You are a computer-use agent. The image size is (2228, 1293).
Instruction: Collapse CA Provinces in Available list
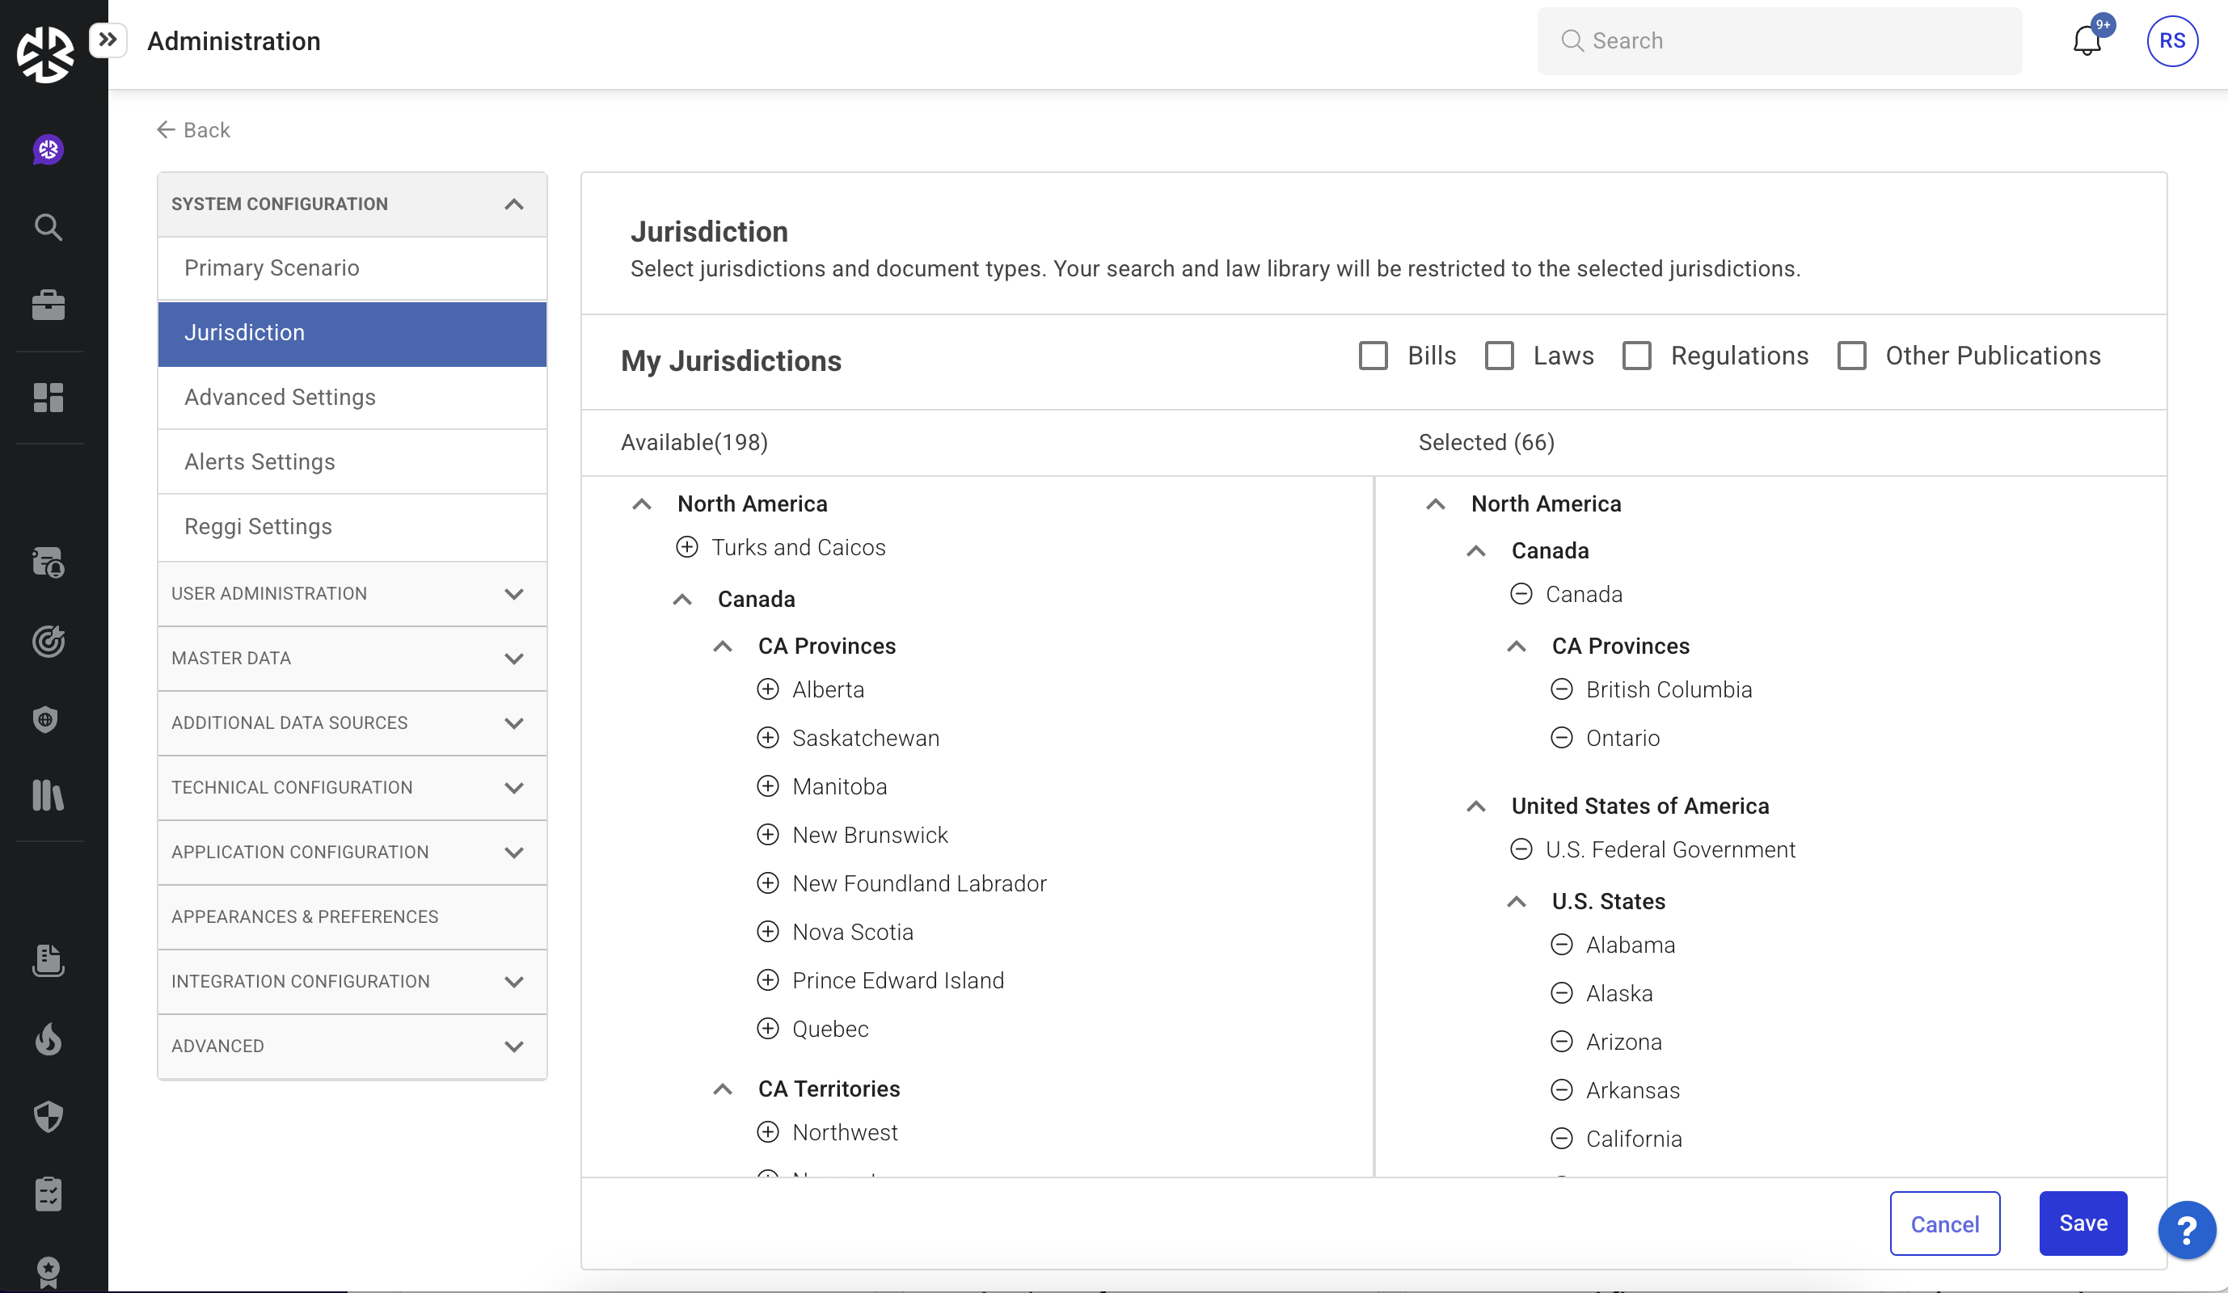[723, 647]
